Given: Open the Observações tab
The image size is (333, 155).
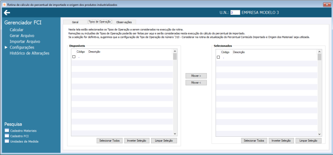Looking at the screenshot, I should [124, 22].
